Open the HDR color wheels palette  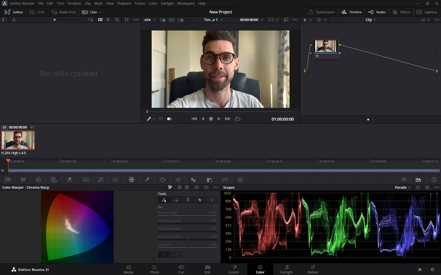tap(54, 180)
